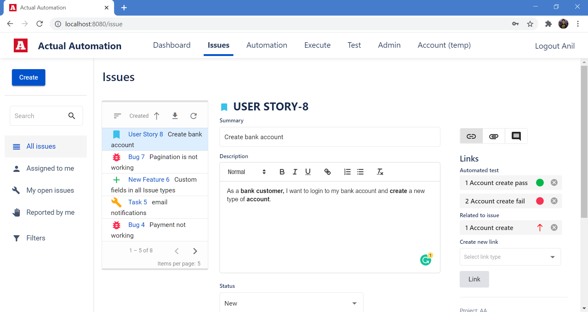Open Bug 7 Pagination is not working
Viewport: 588px width, 312px height.
click(155, 162)
